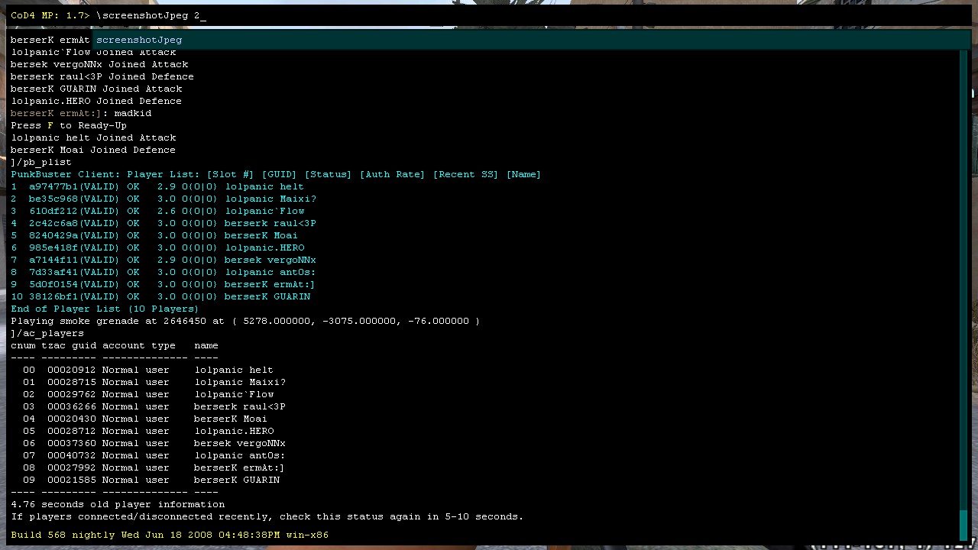
Task: Click the PunkBuster row with GUID 38126bf1
Action: (x=160, y=296)
